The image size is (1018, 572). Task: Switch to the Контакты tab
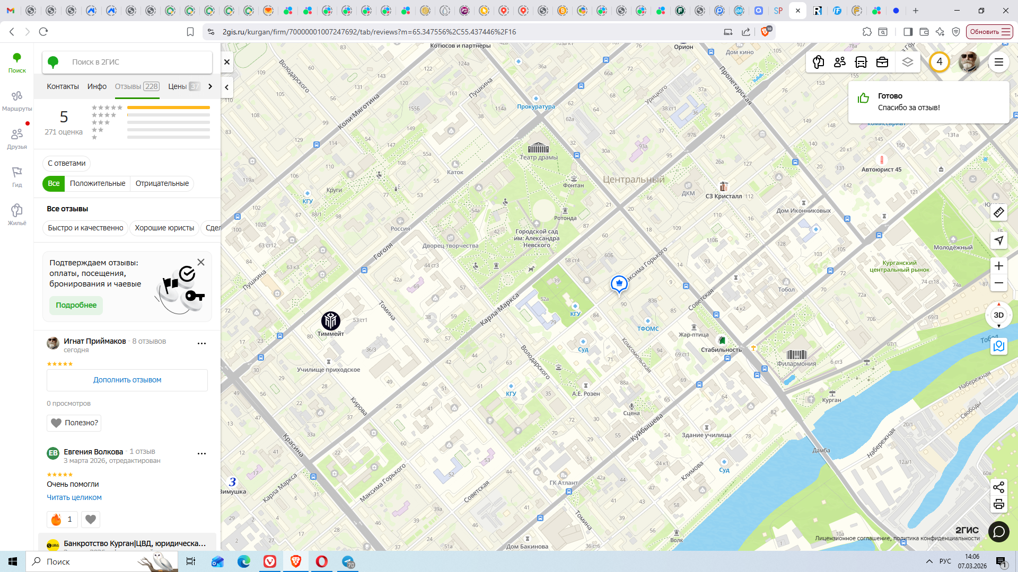tap(63, 86)
